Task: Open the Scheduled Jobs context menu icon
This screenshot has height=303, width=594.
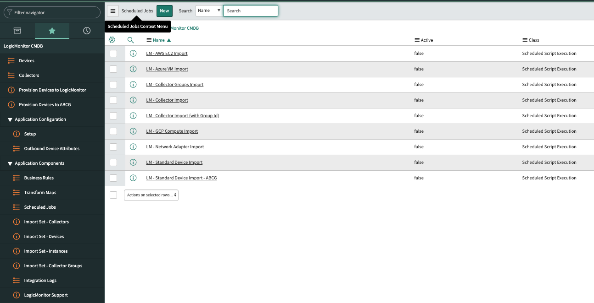Action: tap(113, 11)
